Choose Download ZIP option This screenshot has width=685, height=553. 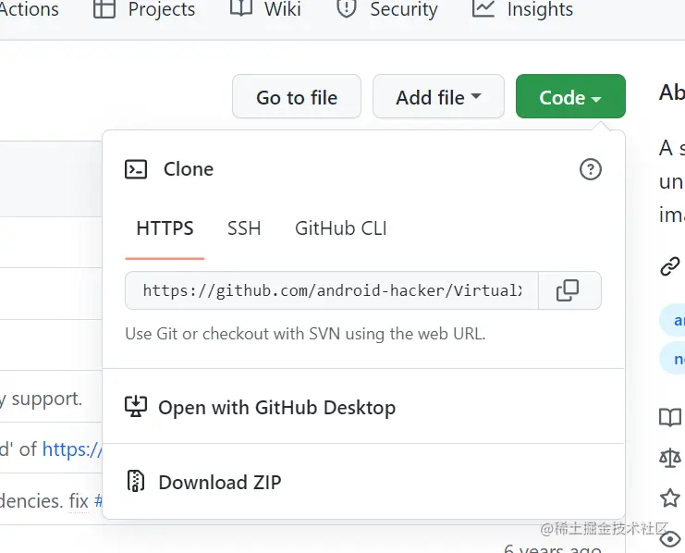pyautogui.click(x=219, y=482)
